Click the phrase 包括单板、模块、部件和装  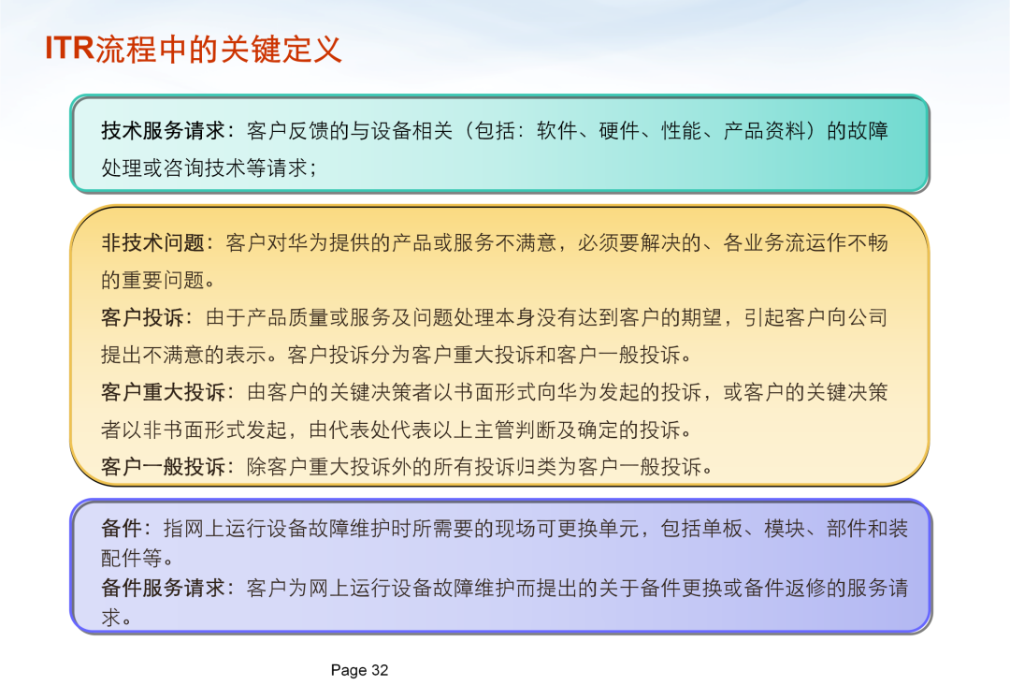tap(784, 529)
